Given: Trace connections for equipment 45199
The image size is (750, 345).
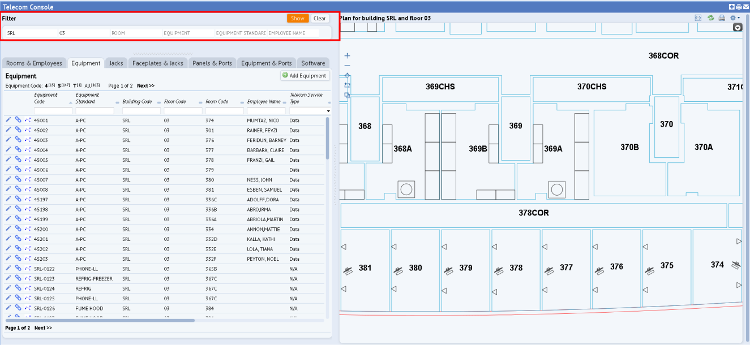Looking at the screenshot, I should tap(28, 219).
